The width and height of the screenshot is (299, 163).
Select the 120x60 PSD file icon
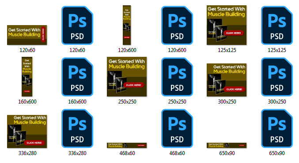click(77, 25)
